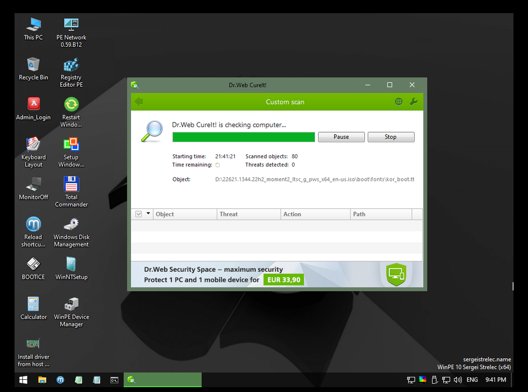Launch WinPE Device Manager shortcut
The height and width of the screenshot is (392, 528).
[71, 312]
